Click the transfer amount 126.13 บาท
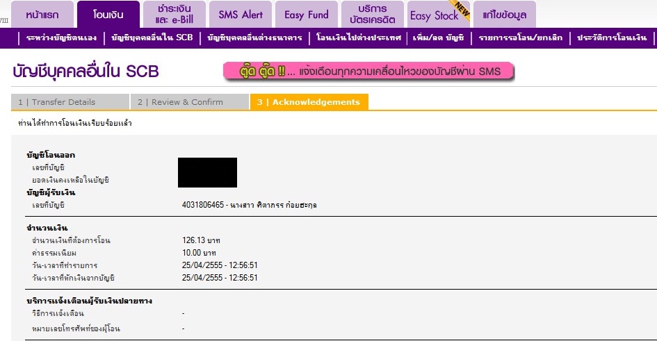 [201, 240]
